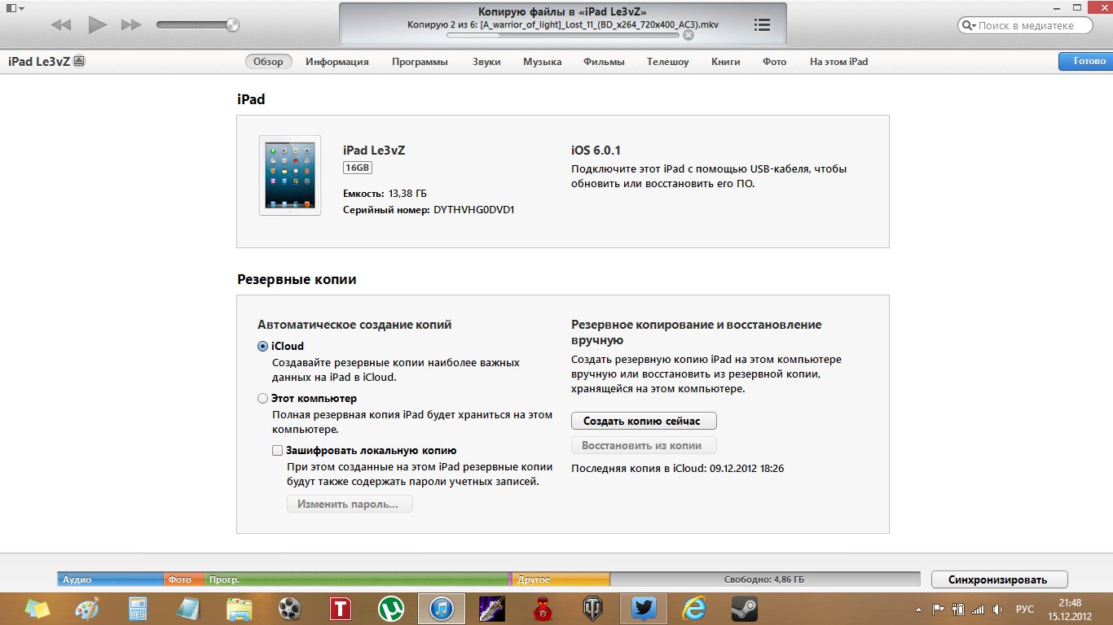
Task: Select the Обзор tab
Action: pyautogui.click(x=268, y=62)
